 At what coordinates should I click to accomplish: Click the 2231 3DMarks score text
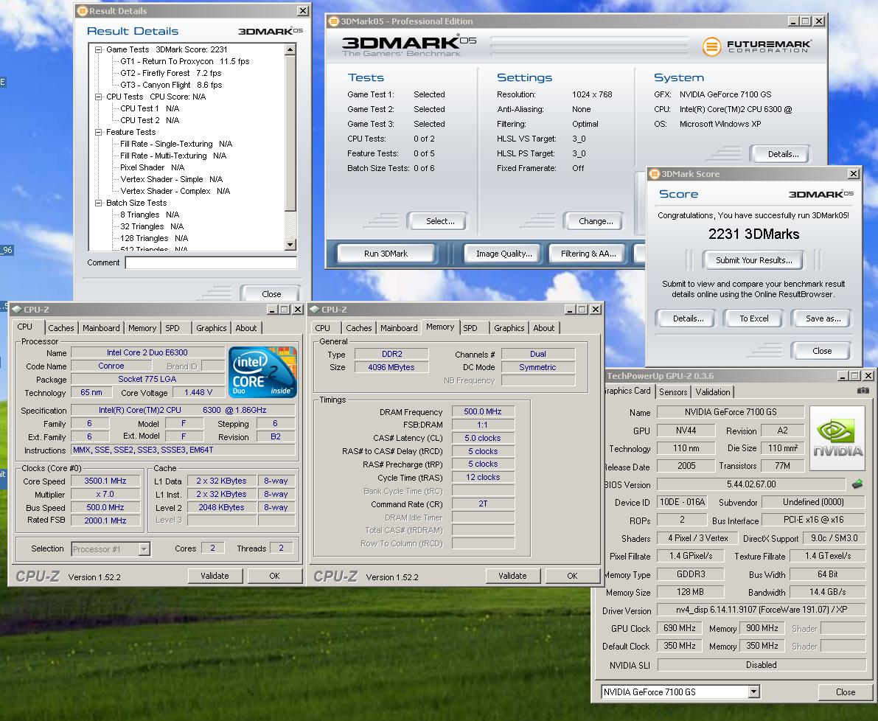753,234
